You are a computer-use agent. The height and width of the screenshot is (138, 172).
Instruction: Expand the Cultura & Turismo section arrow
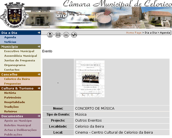(39, 88)
